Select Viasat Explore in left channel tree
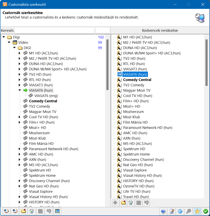Image resolution: width=210 pixels, height=216 pixels. 41,191
